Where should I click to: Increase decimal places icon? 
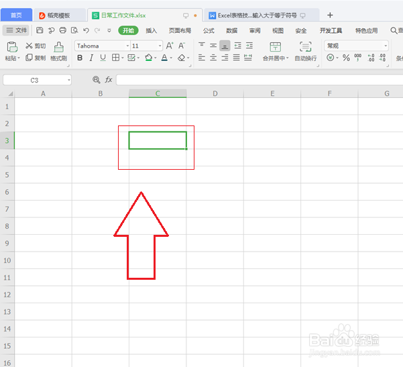[371, 58]
